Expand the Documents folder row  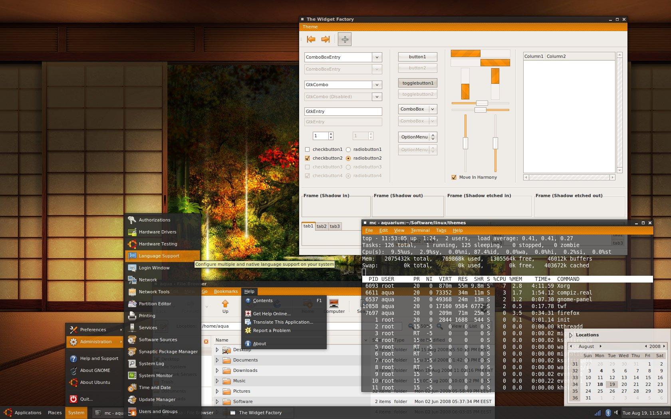(217, 360)
